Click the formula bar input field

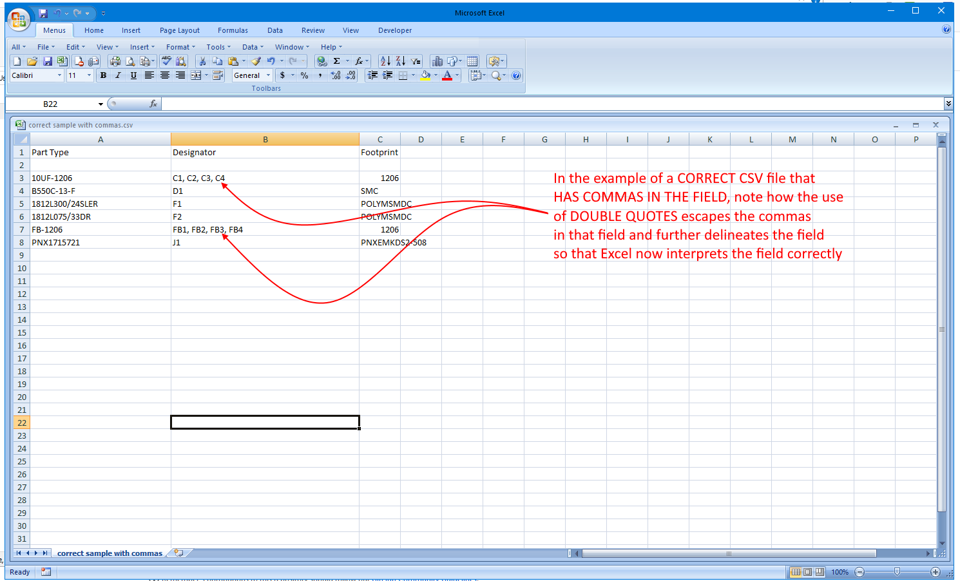click(553, 104)
